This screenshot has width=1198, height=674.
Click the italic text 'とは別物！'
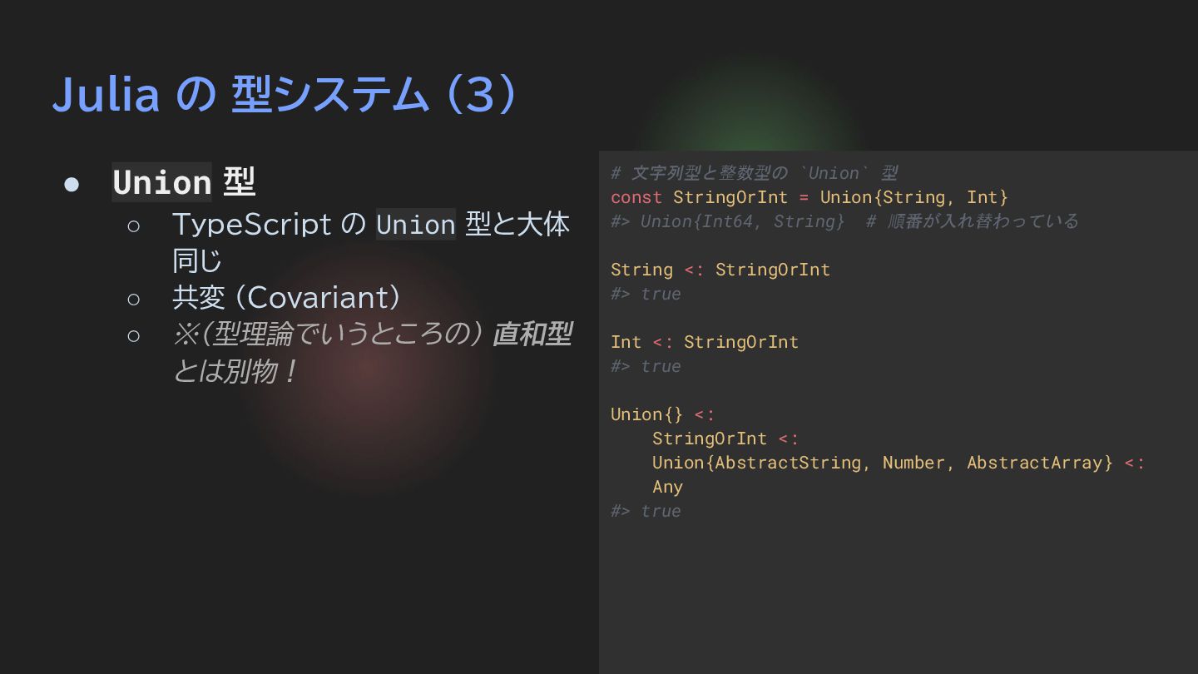235,371
